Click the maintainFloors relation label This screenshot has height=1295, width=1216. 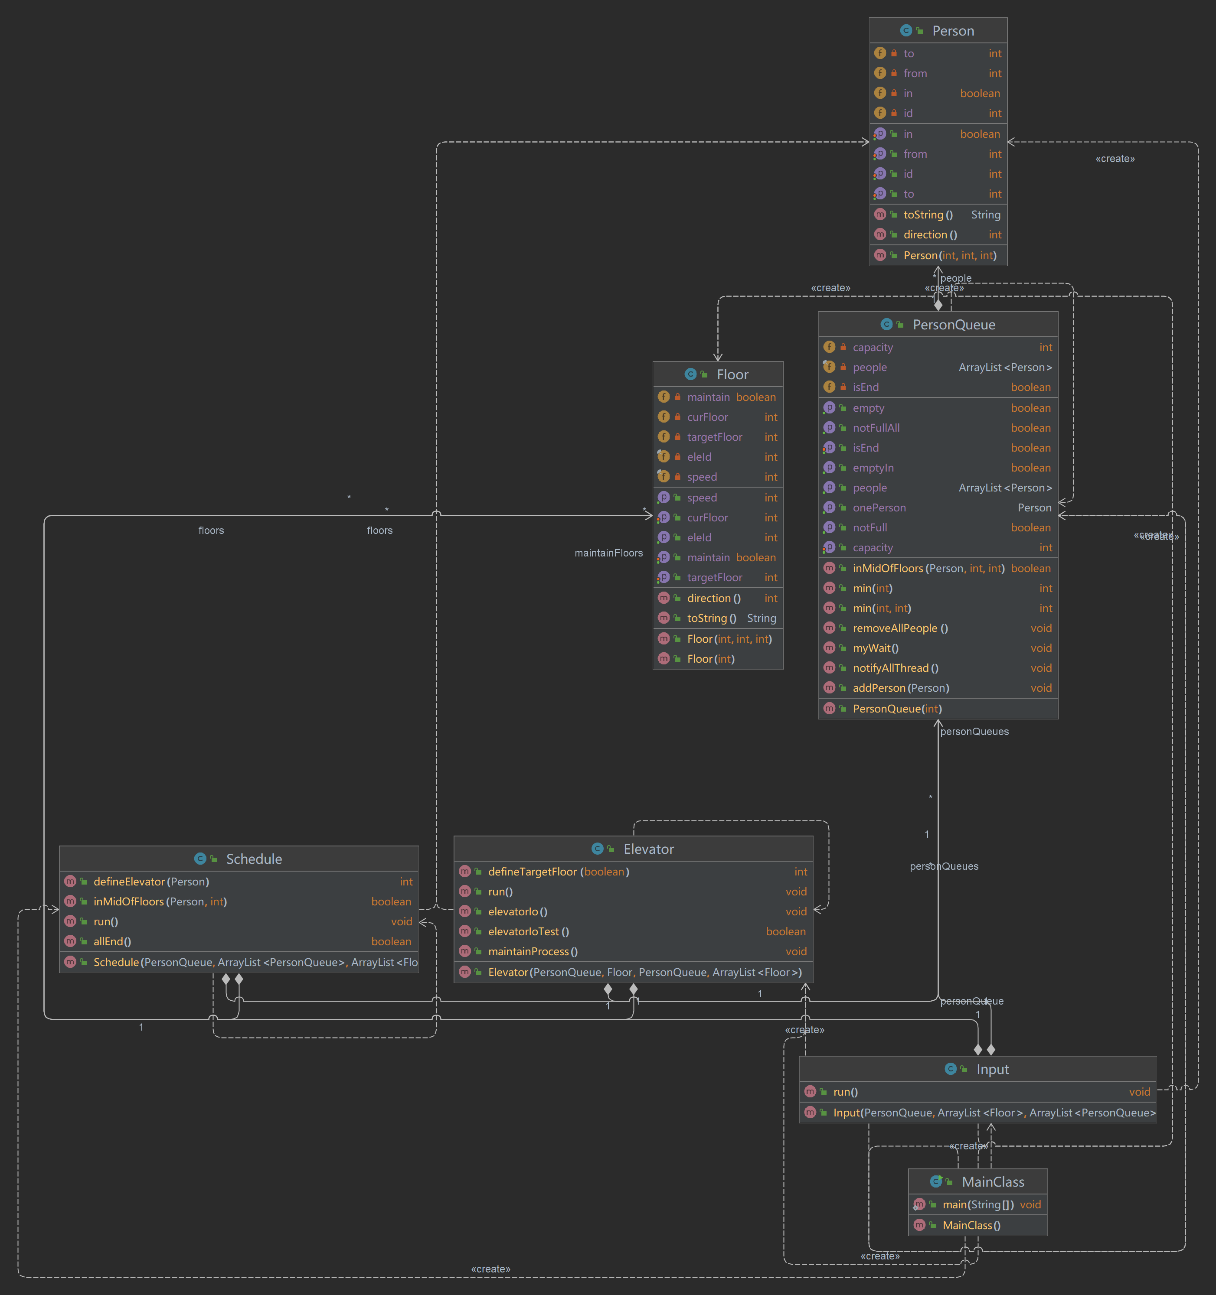point(609,553)
